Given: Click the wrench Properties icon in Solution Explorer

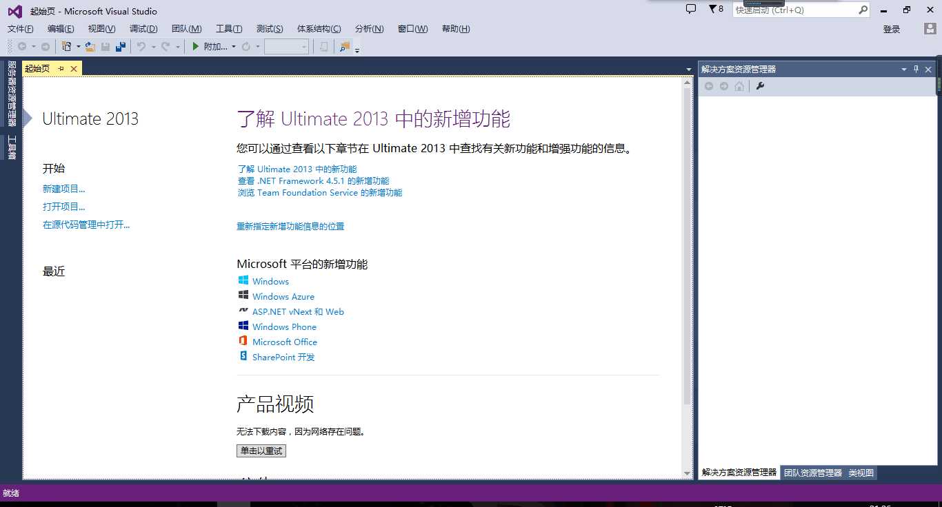Looking at the screenshot, I should tap(760, 86).
